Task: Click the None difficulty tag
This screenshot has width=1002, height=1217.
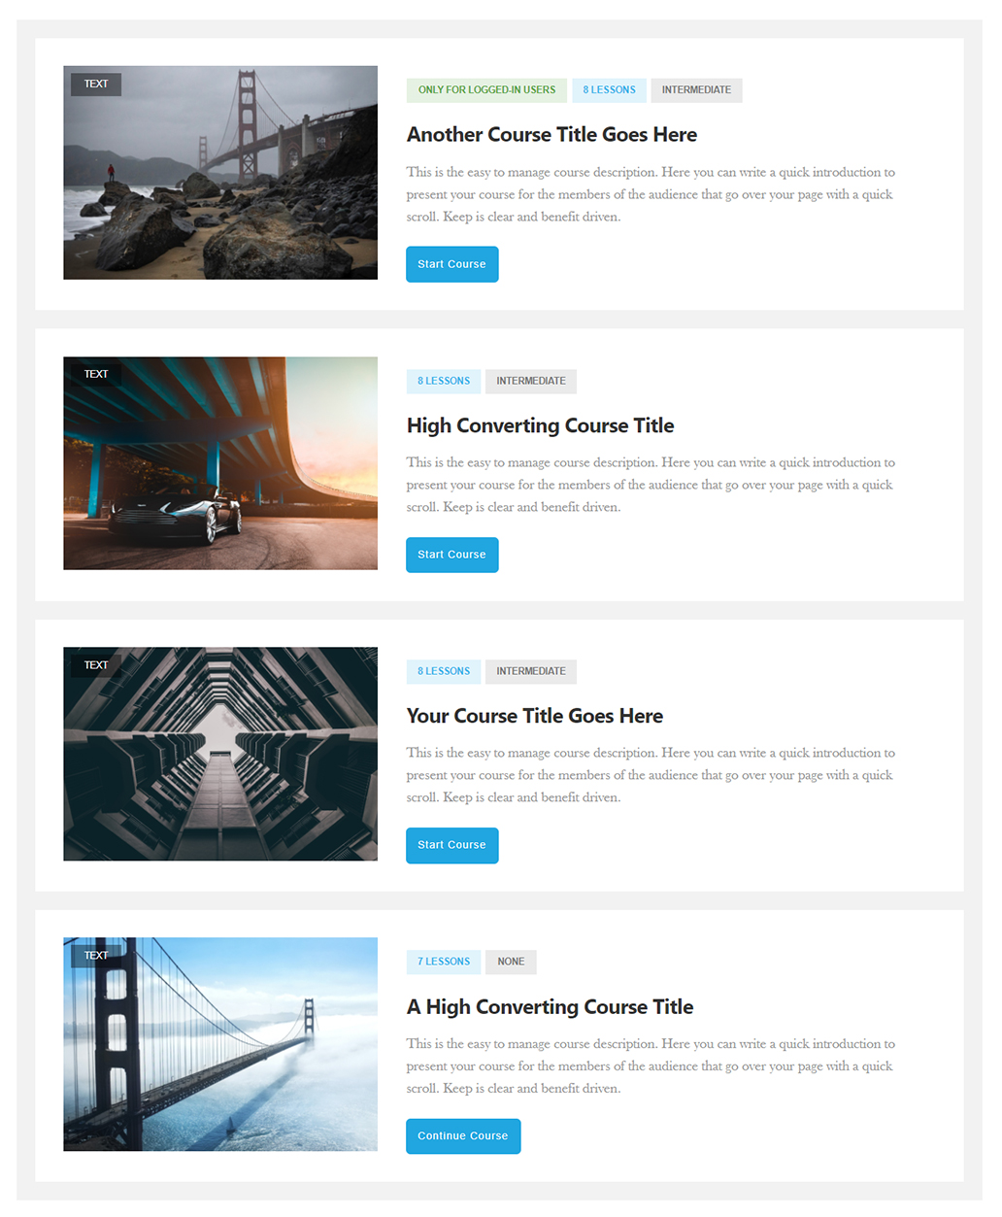Action: [511, 962]
